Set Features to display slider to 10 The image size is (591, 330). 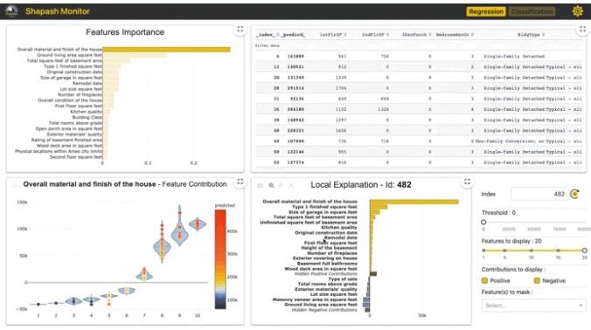click(x=532, y=251)
